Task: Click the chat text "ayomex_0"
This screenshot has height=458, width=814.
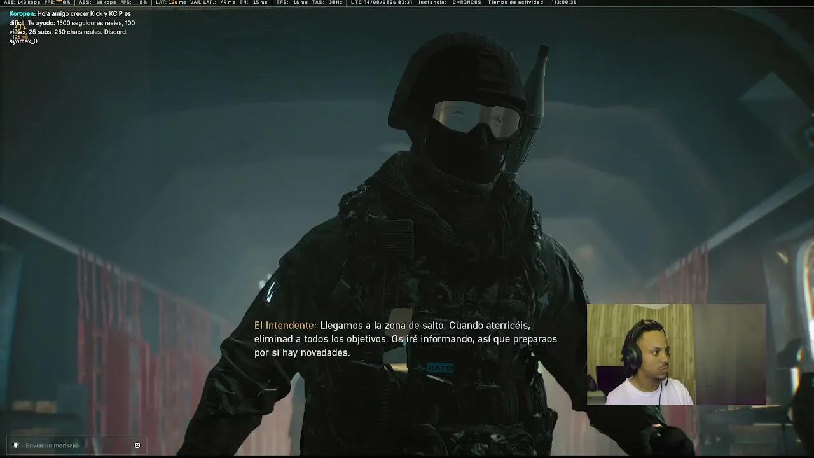Action: 23,41
